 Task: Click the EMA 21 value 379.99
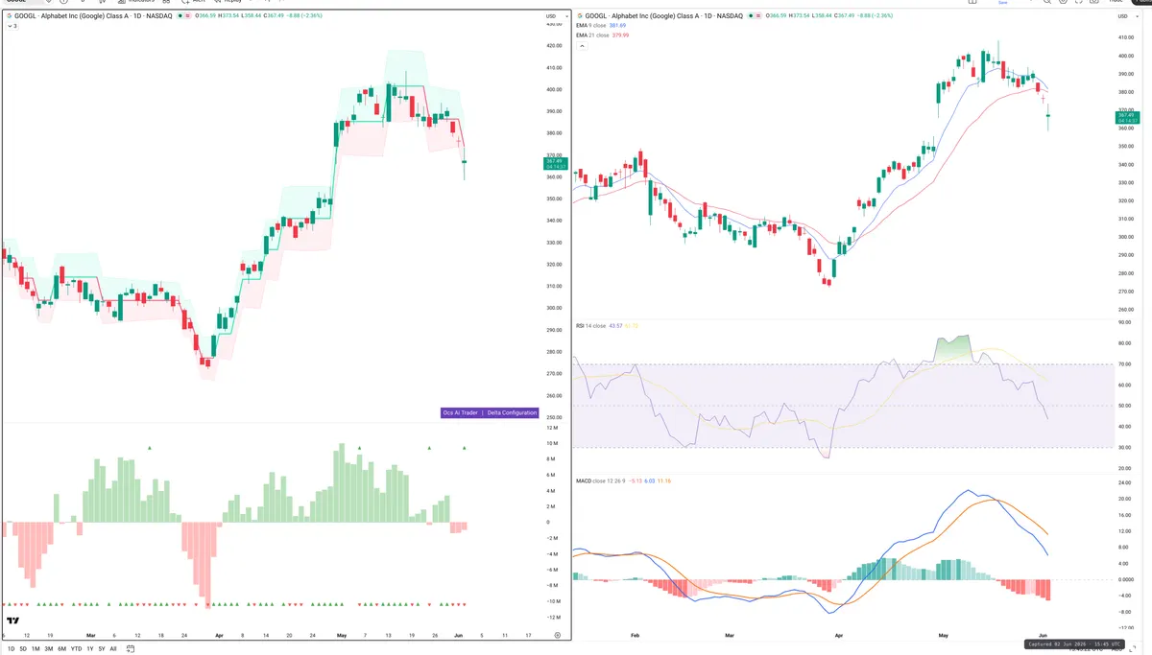[x=621, y=35]
